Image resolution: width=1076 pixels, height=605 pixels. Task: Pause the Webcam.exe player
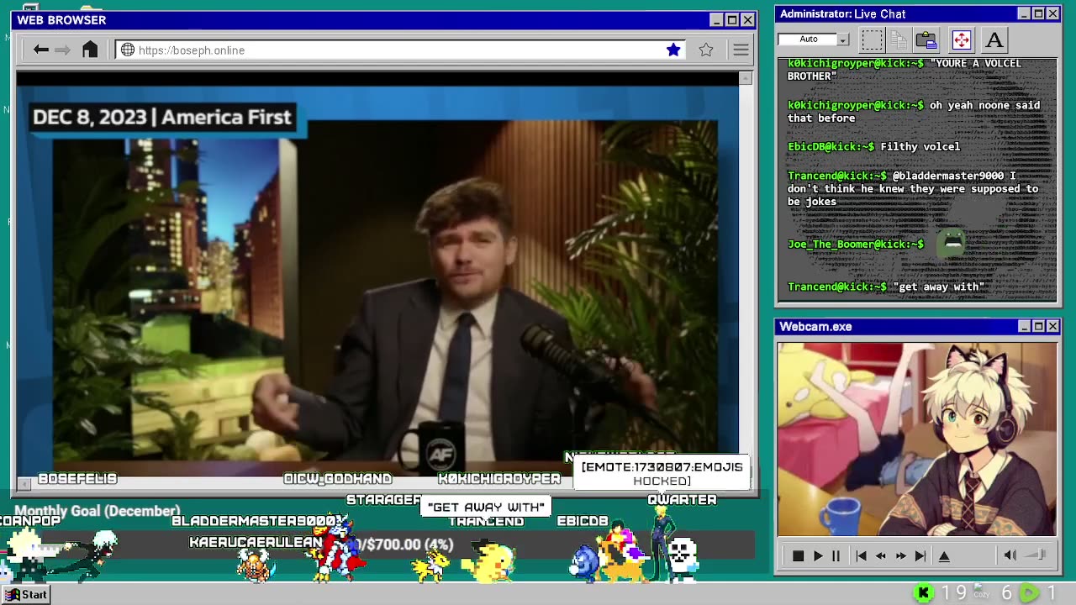[x=836, y=556]
